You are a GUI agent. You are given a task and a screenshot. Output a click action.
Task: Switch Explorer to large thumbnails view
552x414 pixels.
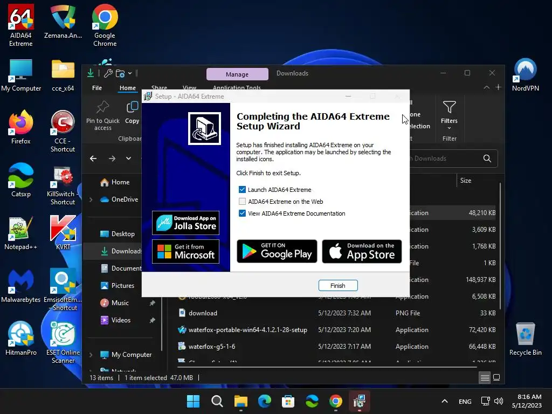pyautogui.click(x=496, y=378)
